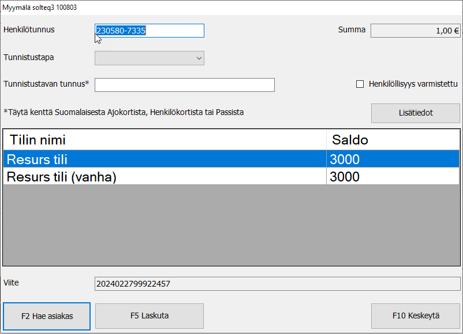Click the empty grey area of accounts table
The height and width of the screenshot is (334, 463).
[231, 225]
